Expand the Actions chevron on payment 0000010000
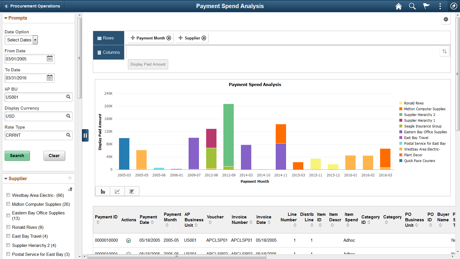The width and height of the screenshot is (460, 259). pyautogui.click(x=129, y=240)
